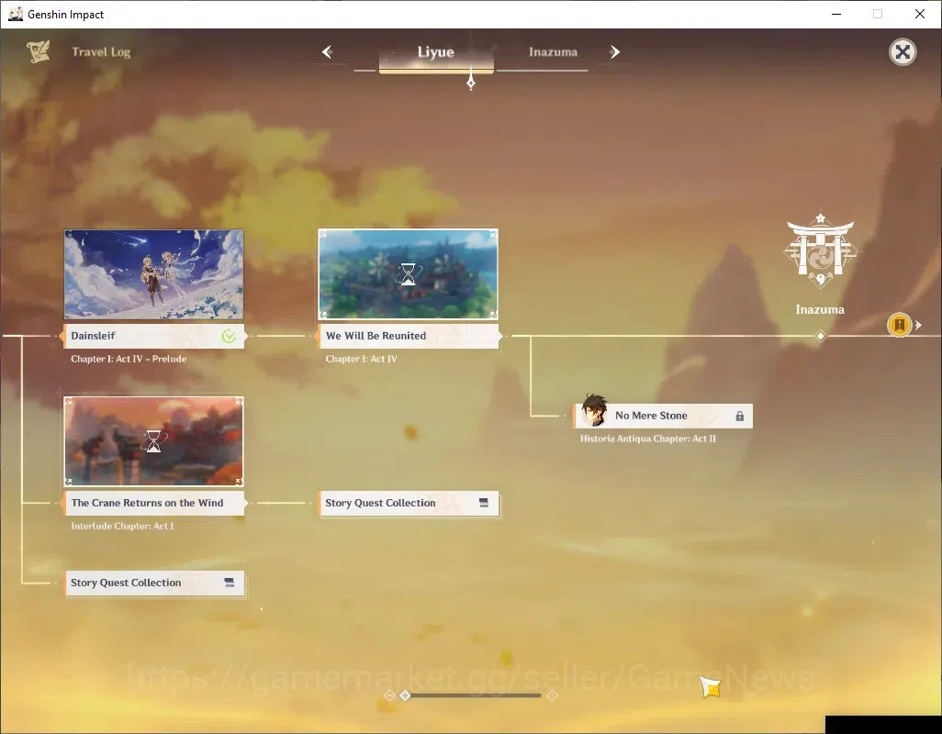Image resolution: width=942 pixels, height=734 pixels.
Task: Click the Interlude Chapter: Act I text
Action: tap(122, 526)
